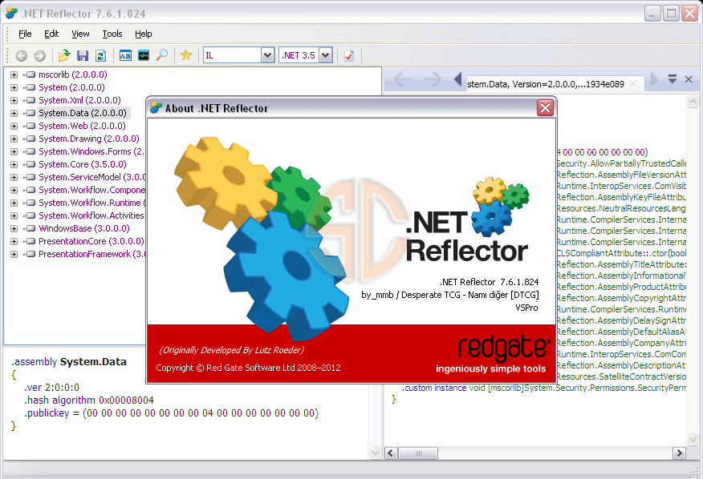Open the tab list dropdown arrow in the code pane
703x479 pixels.
(x=672, y=79)
